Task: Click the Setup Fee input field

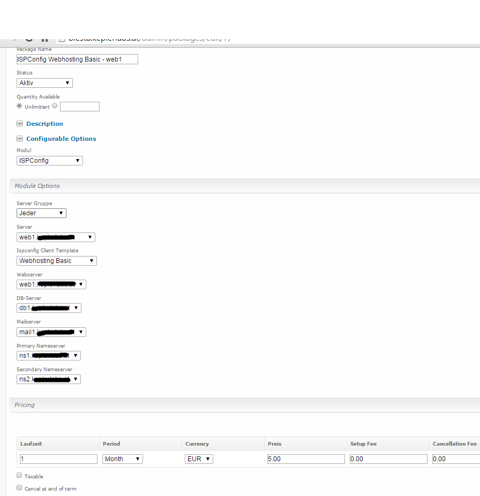Action: (x=388, y=459)
